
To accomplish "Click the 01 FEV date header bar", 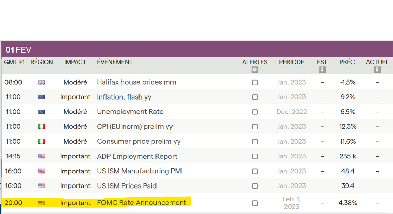I will point(196,50).
